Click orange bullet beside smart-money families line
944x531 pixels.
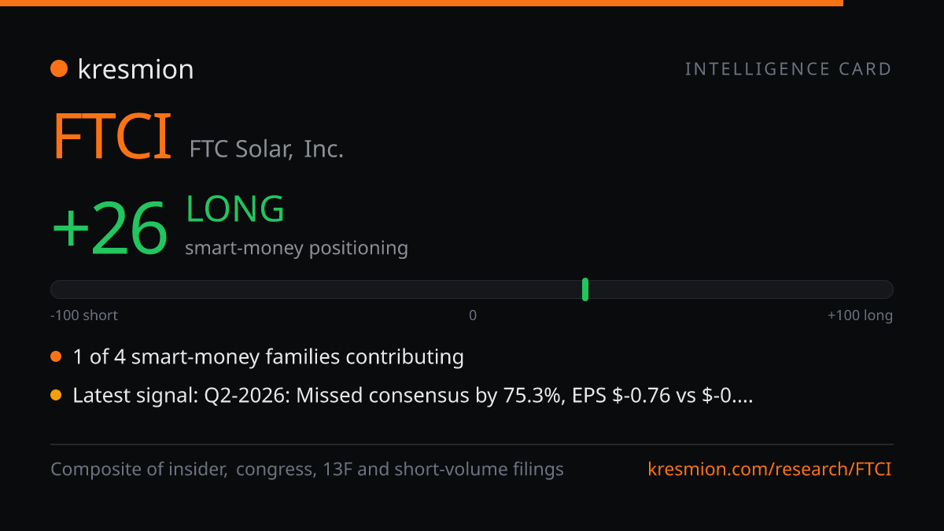(56, 357)
